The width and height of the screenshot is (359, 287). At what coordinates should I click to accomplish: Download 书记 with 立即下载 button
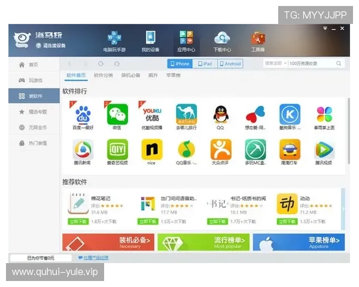(217, 222)
